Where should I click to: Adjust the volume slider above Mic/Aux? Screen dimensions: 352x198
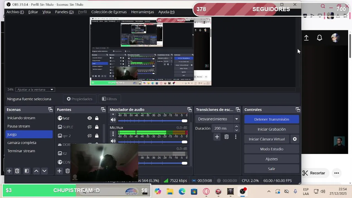[153, 121]
